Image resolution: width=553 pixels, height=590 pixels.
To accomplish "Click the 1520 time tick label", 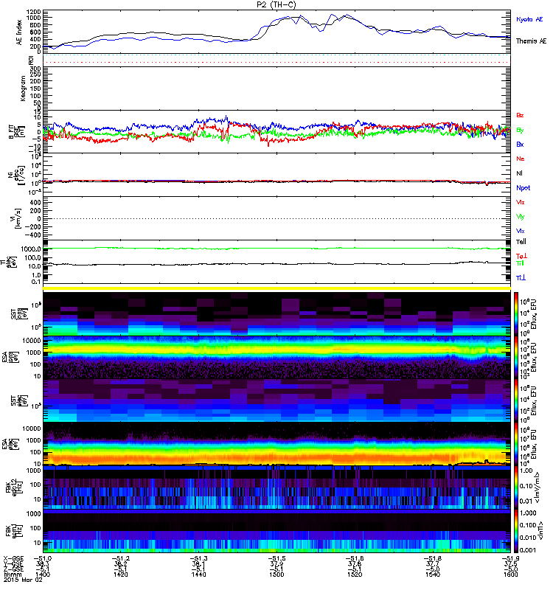I will pos(355,575).
